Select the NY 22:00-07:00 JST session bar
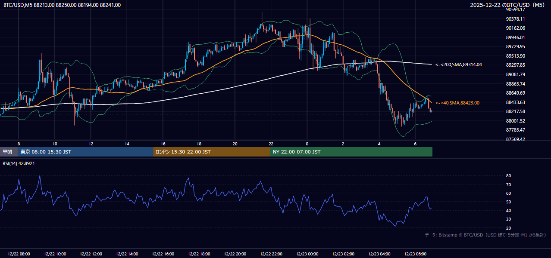551x258 pixels. (351, 152)
